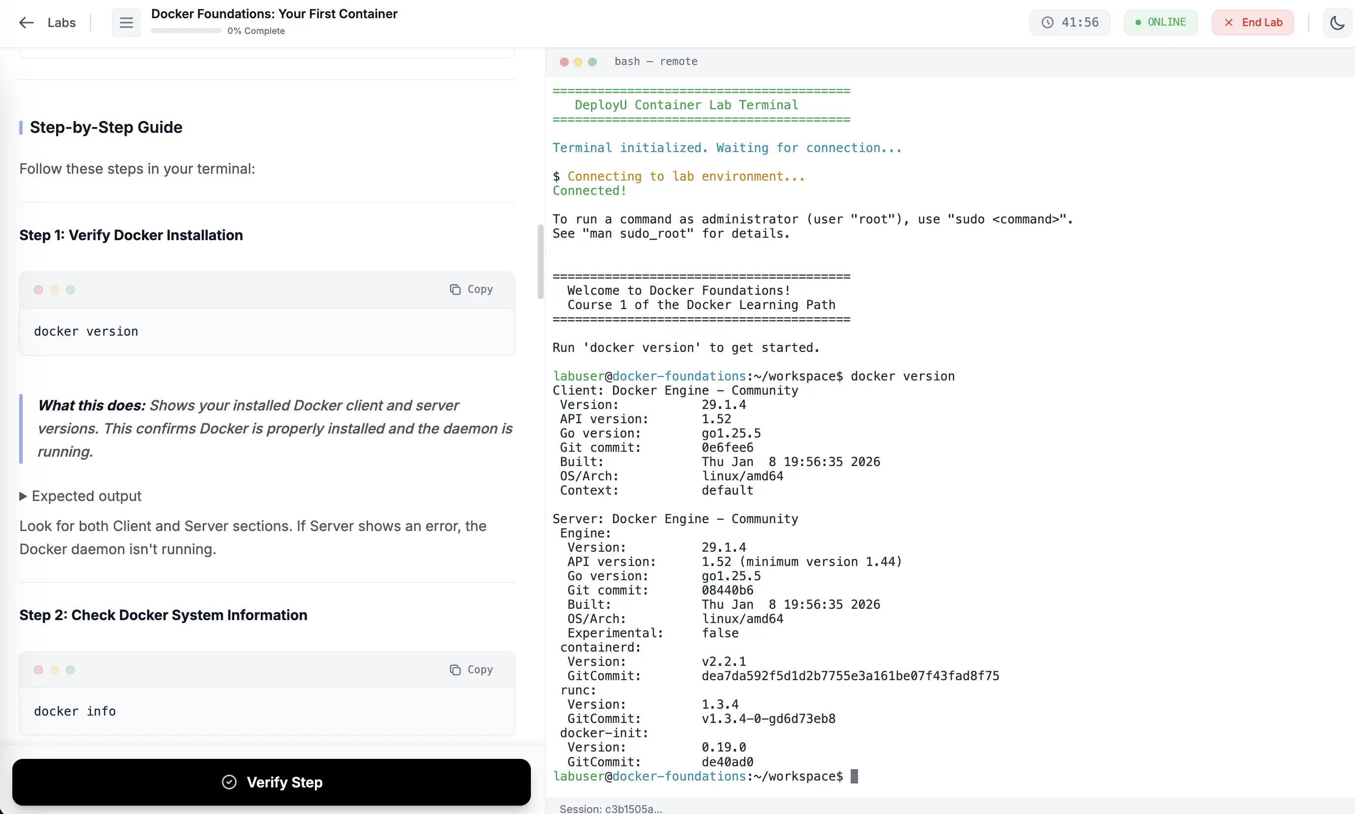The image size is (1355, 814).
Task: Click the X icon inside End Lab
Action: tap(1229, 23)
